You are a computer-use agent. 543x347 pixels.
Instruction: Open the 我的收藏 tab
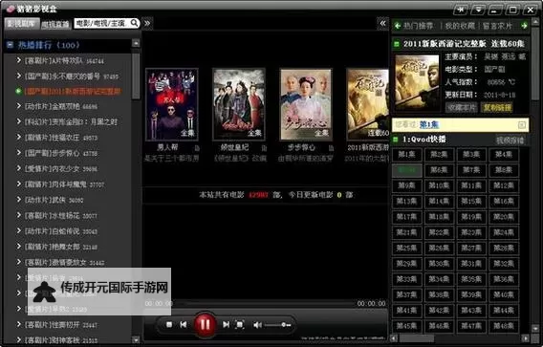(x=460, y=26)
